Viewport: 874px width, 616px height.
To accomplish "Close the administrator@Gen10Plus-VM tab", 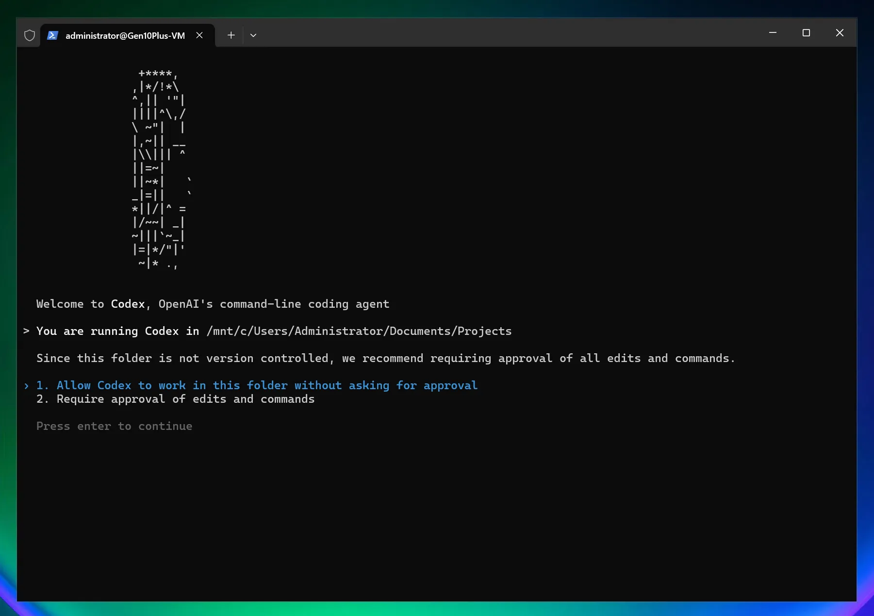I will coord(199,35).
